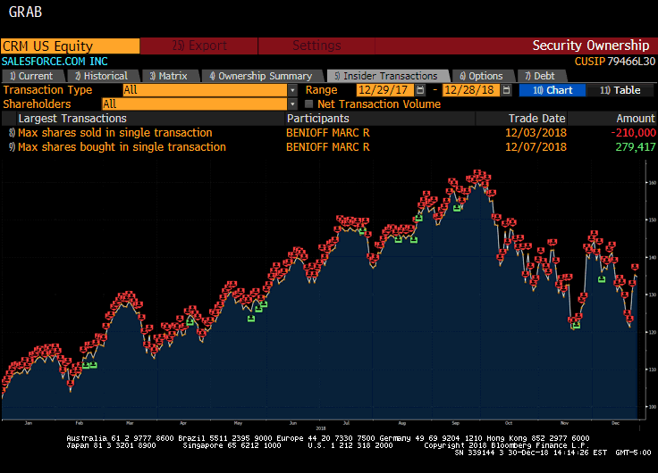Enable the Net Transaction Volume checkbox

click(x=308, y=104)
